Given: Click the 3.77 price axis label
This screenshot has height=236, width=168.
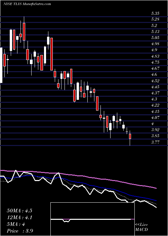Looking at the screenshot, I should pos(155,142).
